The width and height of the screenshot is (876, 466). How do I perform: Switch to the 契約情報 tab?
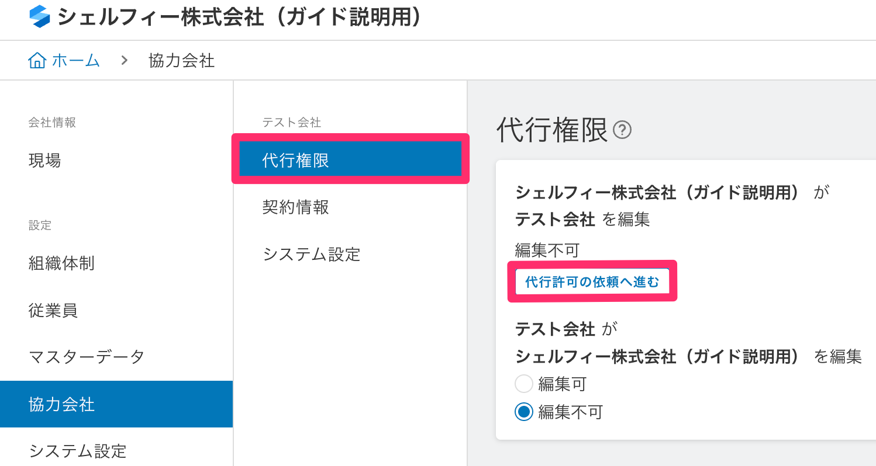pyautogui.click(x=296, y=207)
